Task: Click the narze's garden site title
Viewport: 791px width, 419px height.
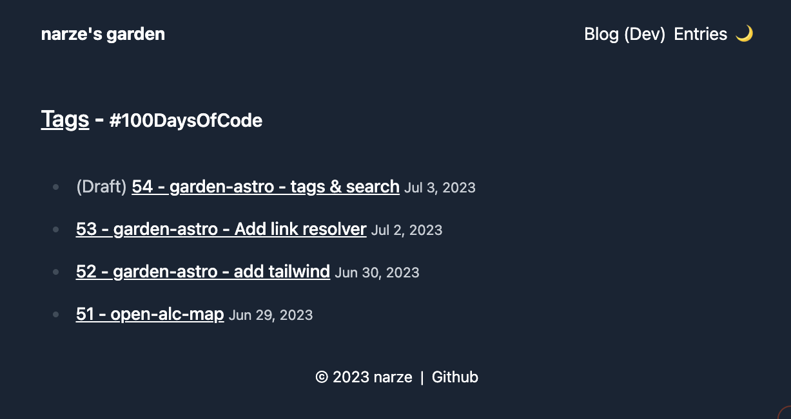Action: (103, 34)
